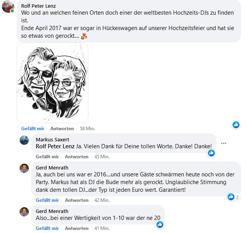Open Rolf Peter Lenz's profile picture
Viewport: 251px width, 233px height.
(8, 7)
